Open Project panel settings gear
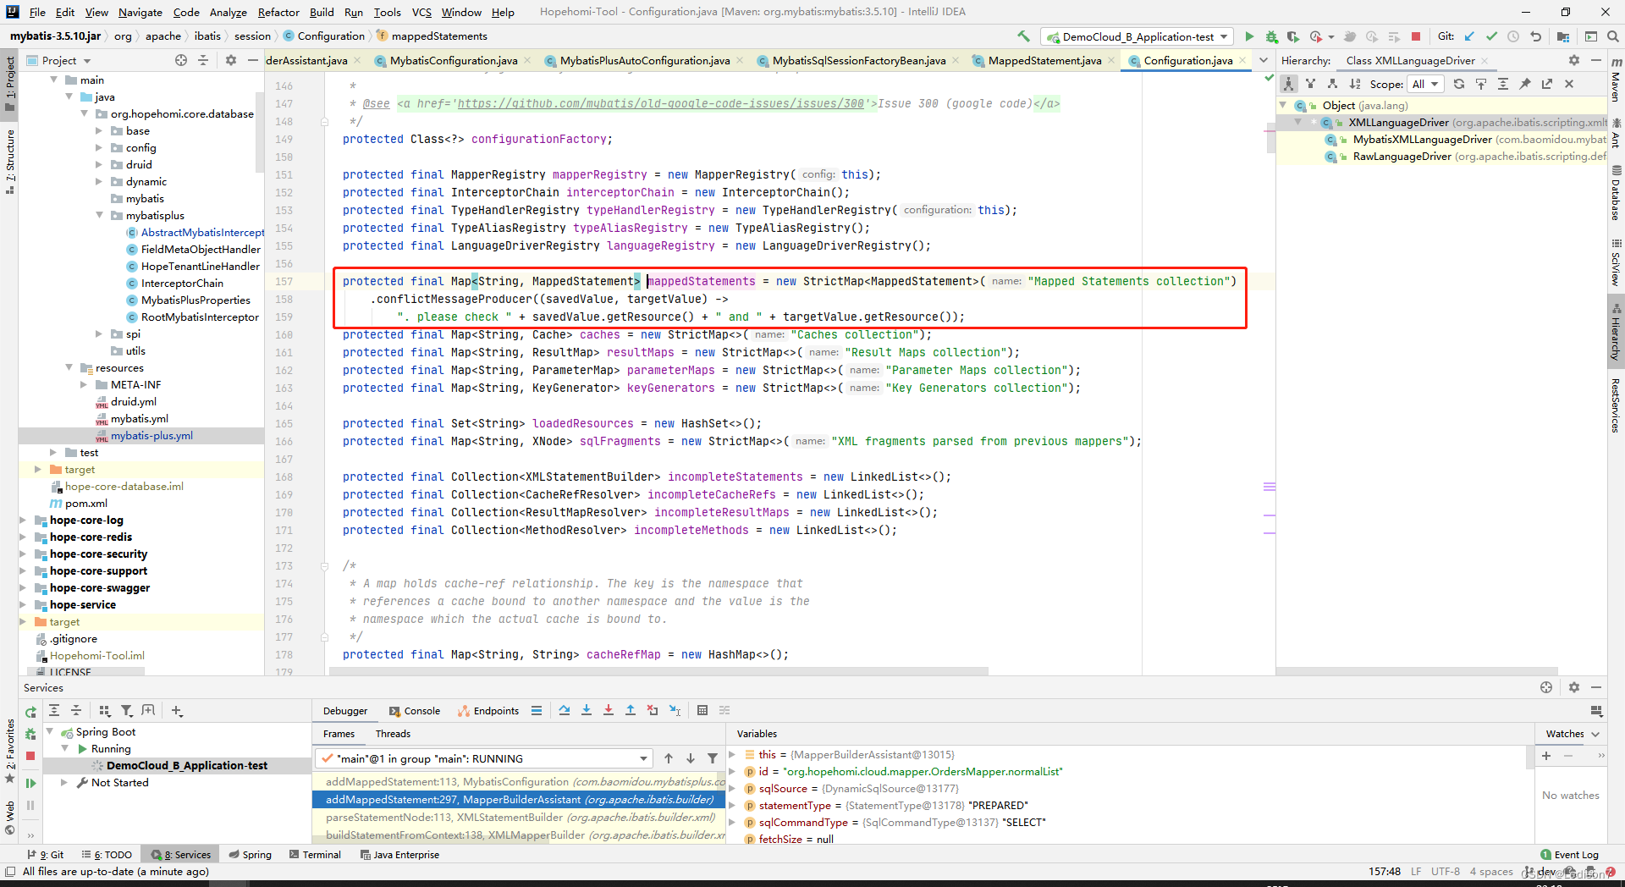This screenshot has height=887, width=1625. click(x=231, y=60)
